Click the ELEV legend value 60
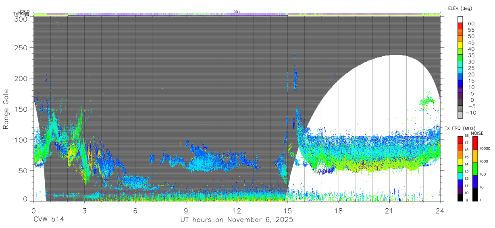The width and height of the screenshot is (495, 228). point(471,23)
